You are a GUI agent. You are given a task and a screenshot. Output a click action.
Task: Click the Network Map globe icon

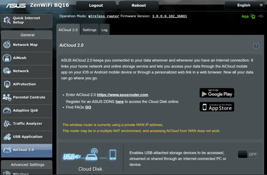click(7, 45)
